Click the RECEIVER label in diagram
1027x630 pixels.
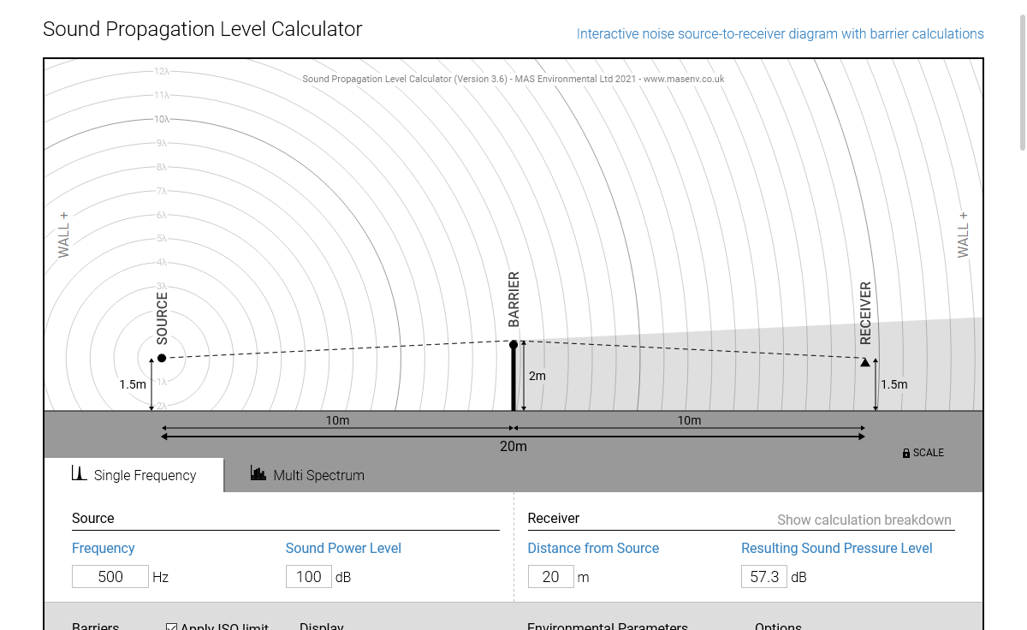tap(865, 313)
